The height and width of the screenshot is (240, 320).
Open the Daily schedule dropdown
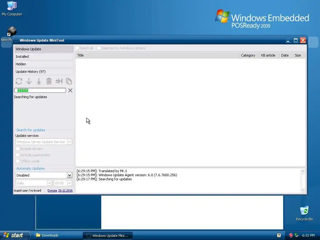tap(34, 183)
